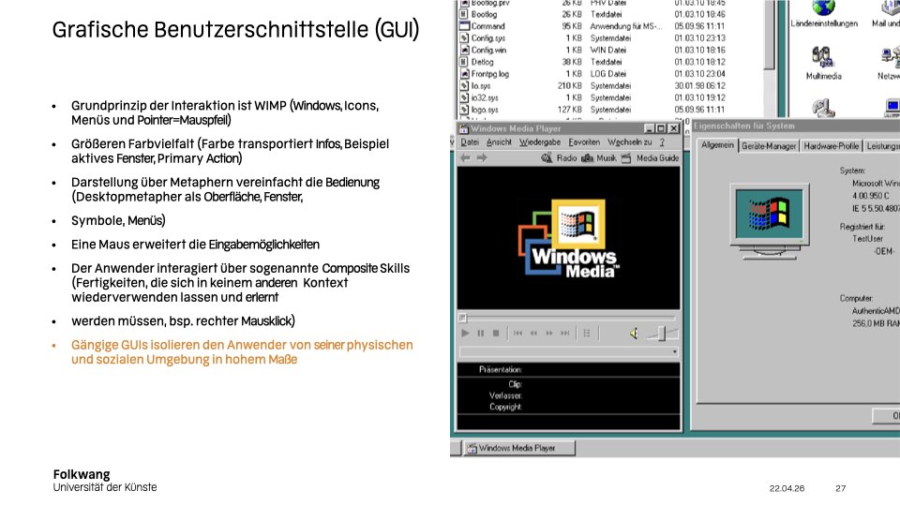Click 'Anwendung für MS-...' type text
Screen dimensions: 900x506
coord(625,26)
